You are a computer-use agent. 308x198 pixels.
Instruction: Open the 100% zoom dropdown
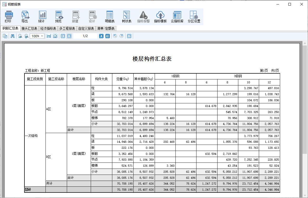coord(37,36)
